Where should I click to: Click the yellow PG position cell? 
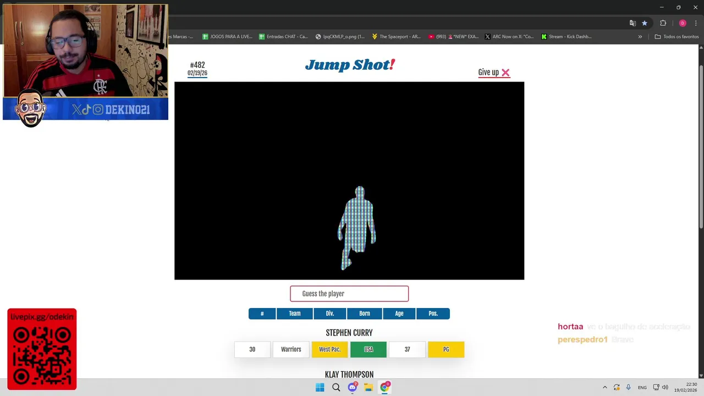point(446,349)
